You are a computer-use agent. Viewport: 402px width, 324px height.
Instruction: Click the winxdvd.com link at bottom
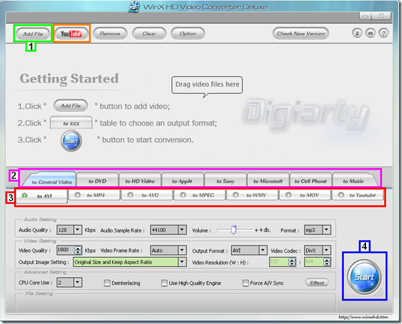[363, 317]
